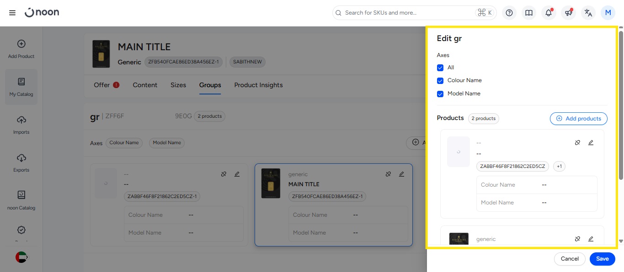Uncheck the All axes checkbox
624x272 pixels.
pyautogui.click(x=440, y=68)
